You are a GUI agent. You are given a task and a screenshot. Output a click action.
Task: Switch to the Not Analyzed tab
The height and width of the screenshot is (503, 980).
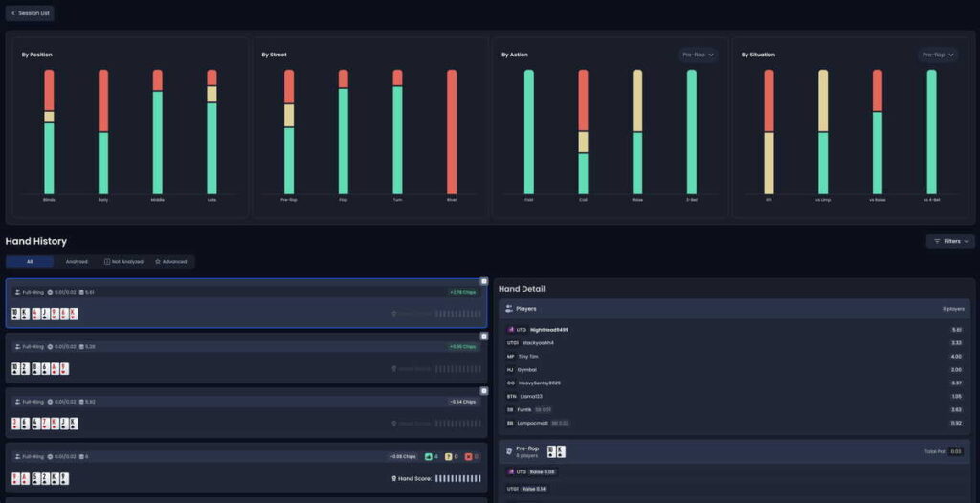[x=123, y=262]
